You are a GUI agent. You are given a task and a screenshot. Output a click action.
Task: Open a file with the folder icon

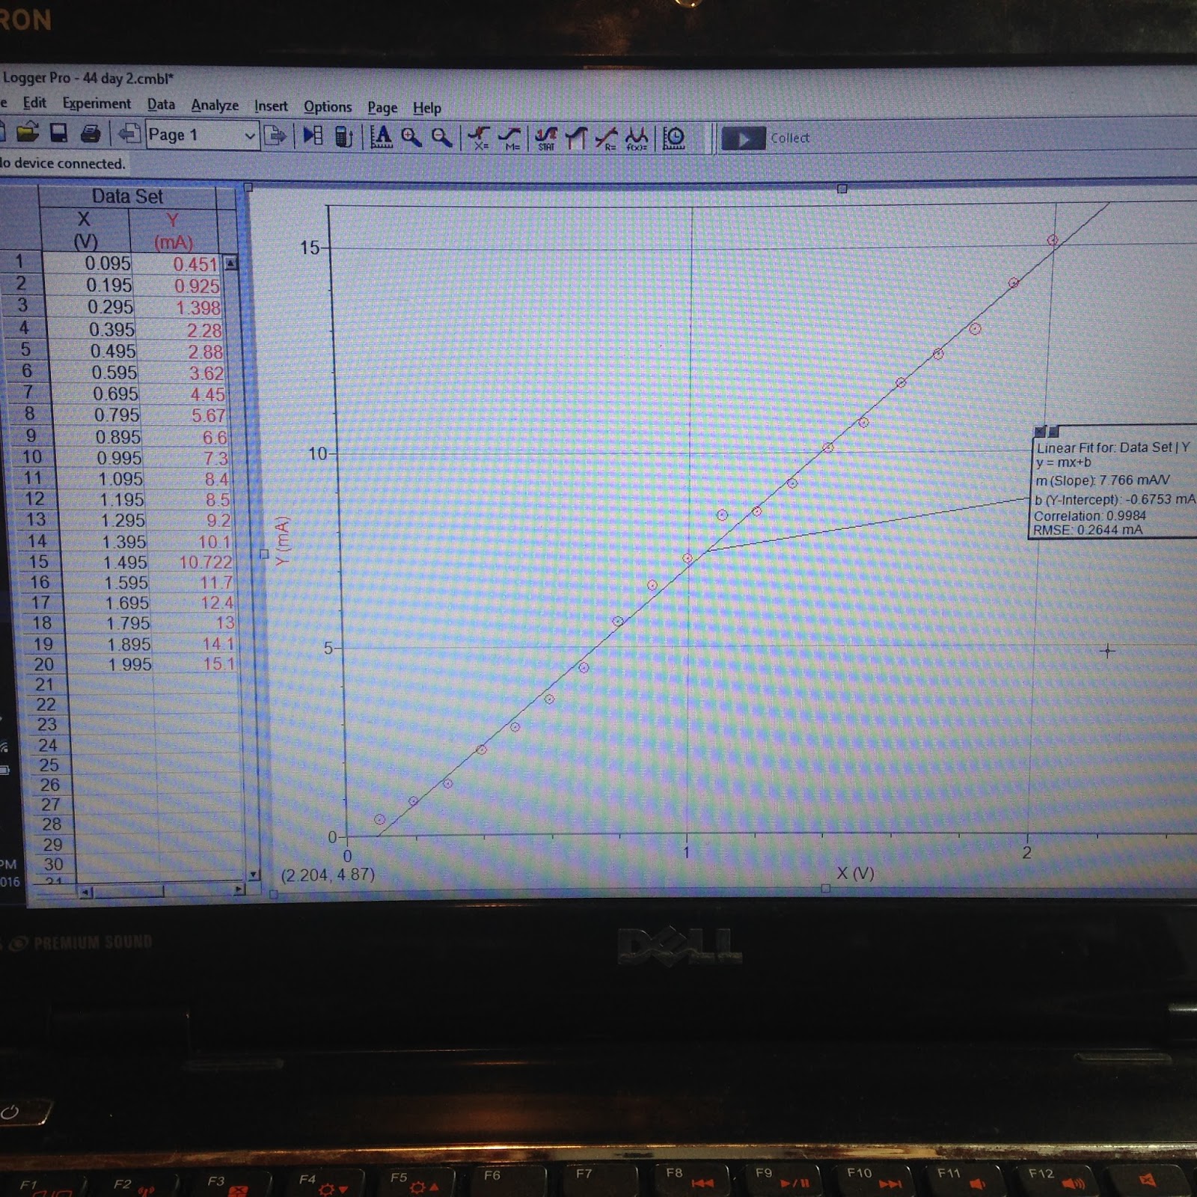(x=27, y=132)
